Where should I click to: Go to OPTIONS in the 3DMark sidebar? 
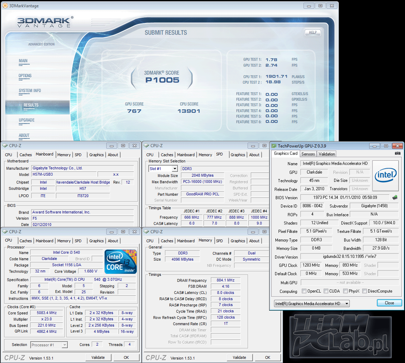[x=25, y=76]
